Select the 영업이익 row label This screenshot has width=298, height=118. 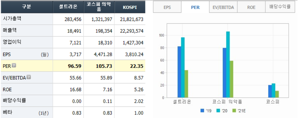12,42
